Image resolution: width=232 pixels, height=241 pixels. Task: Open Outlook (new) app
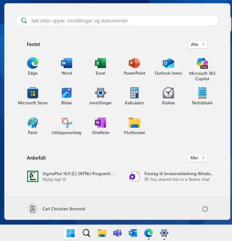tap(168, 66)
